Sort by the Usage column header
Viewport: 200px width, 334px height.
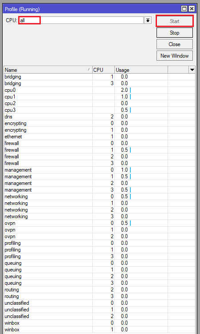[141, 70]
